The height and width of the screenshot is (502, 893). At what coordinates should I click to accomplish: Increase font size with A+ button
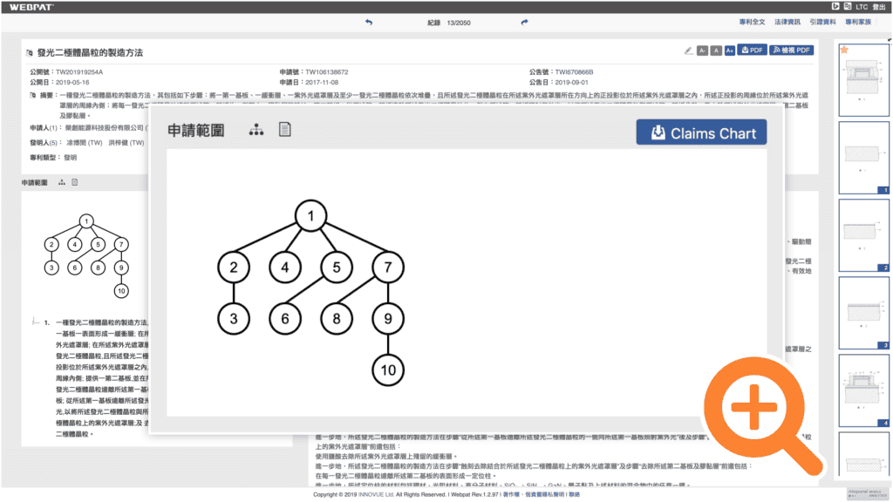coord(728,51)
